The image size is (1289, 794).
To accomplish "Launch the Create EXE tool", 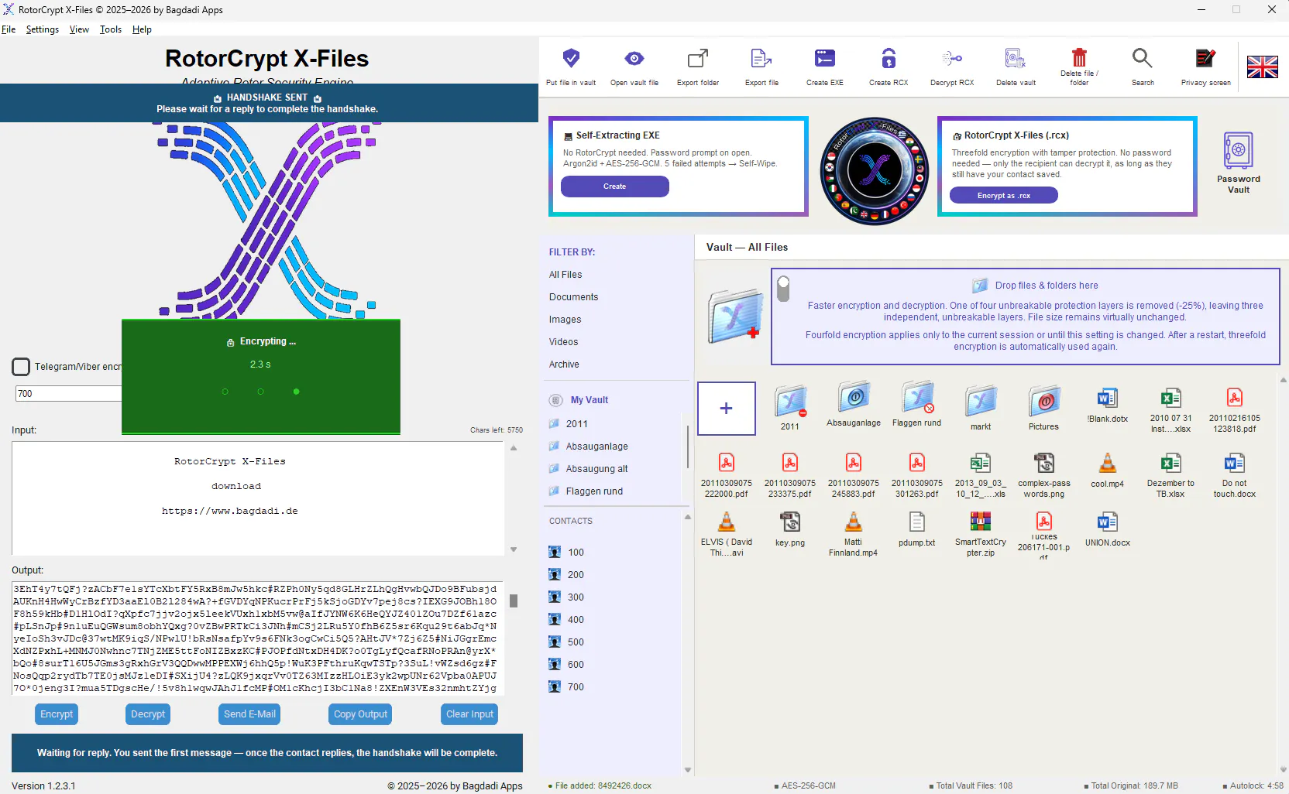I will pos(825,58).
